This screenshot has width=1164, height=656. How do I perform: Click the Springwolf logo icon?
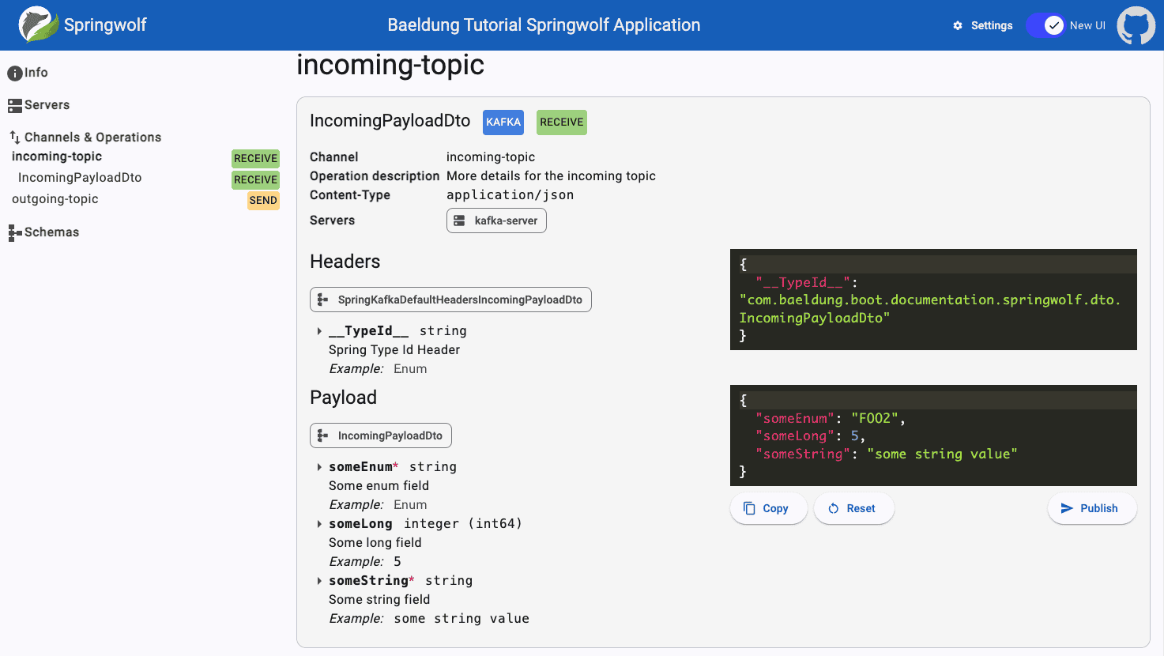(x=38, y=25)
